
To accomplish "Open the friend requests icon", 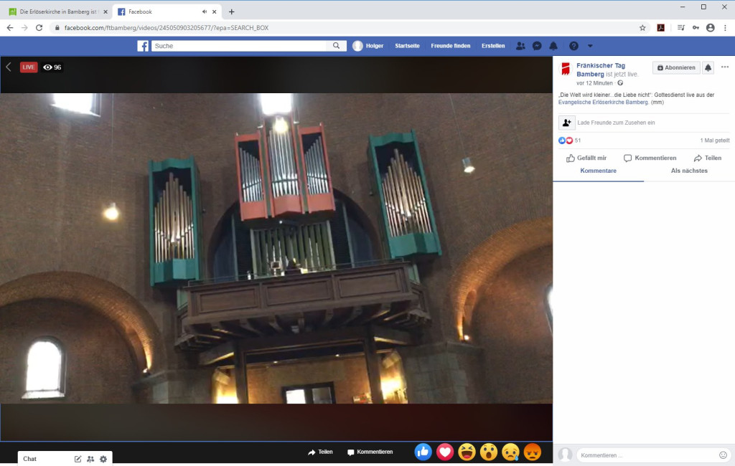I will point(520,46).
